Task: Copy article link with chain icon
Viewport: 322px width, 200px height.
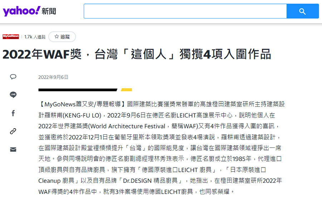Action: click(13, 131)
